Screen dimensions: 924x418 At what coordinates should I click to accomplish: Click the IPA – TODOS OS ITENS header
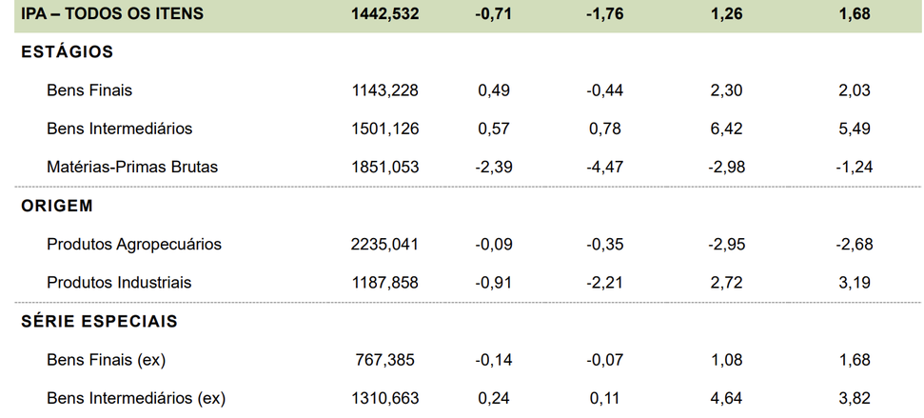pyautogui.click(x=112, y=13)
